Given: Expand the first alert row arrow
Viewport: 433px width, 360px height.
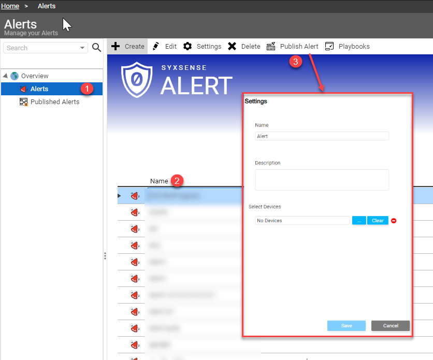Looking at the screenshot, I should point(120,196).
